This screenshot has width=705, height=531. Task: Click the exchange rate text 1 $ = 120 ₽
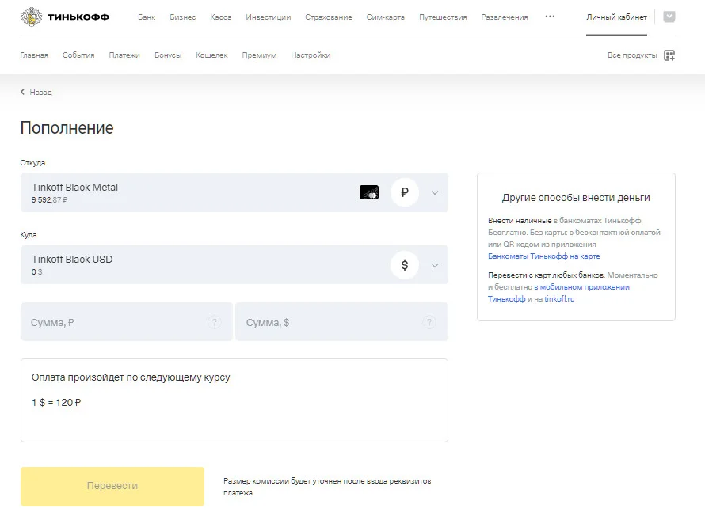tap(56, 403)
